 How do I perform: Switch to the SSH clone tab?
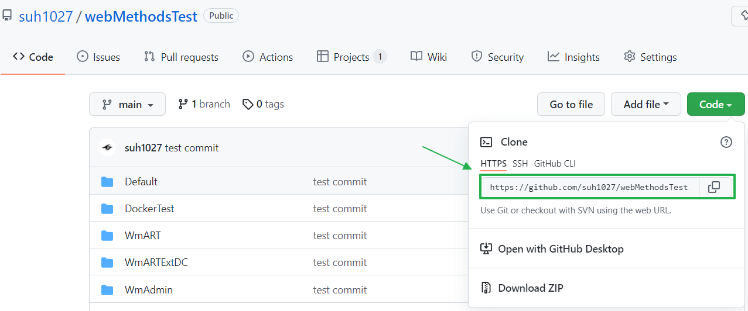[x=520, y=164]
